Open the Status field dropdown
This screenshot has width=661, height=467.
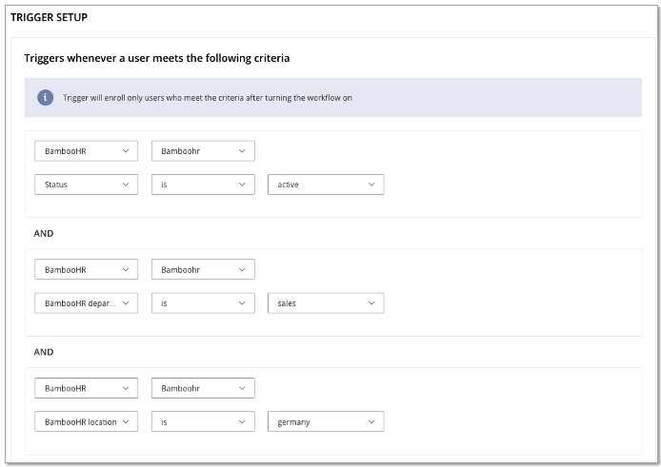tap(86, 185)
